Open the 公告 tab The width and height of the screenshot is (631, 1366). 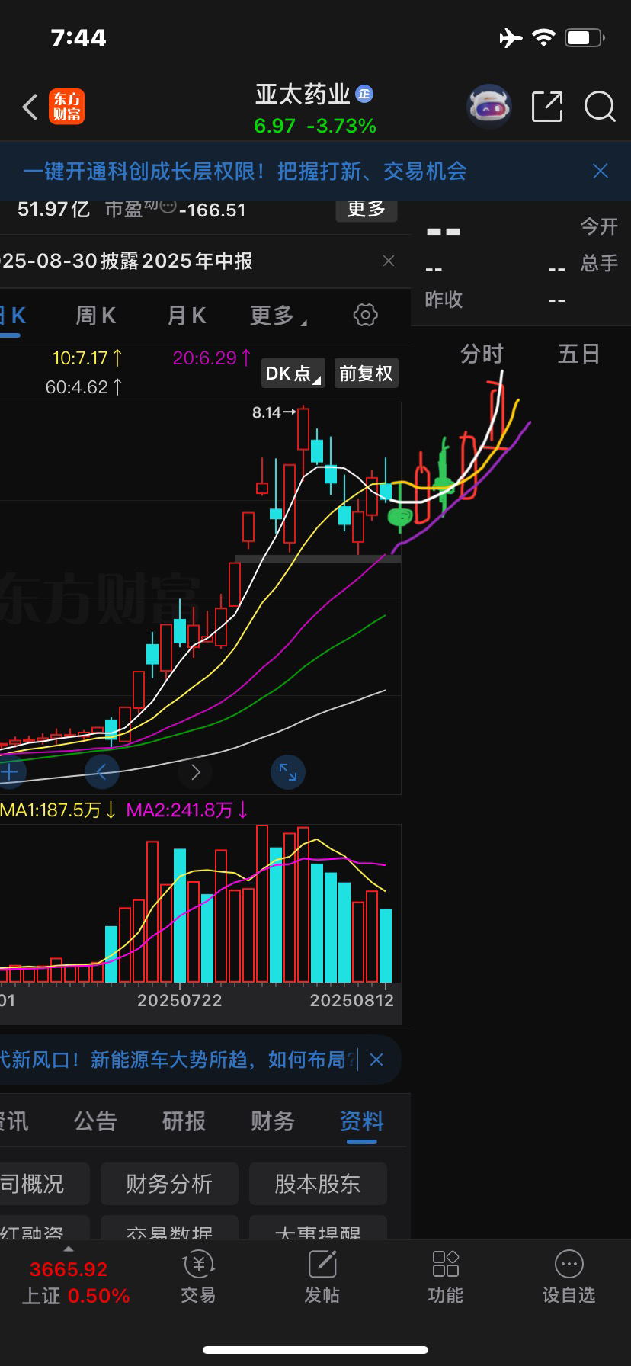[95, 1121]
